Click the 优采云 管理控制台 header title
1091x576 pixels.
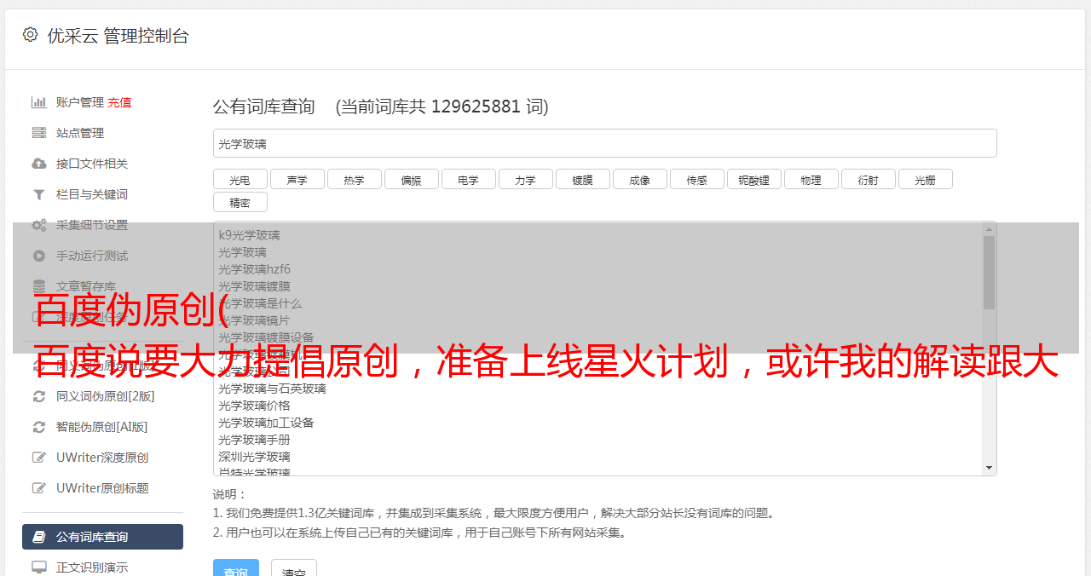(x=118, y=36)
